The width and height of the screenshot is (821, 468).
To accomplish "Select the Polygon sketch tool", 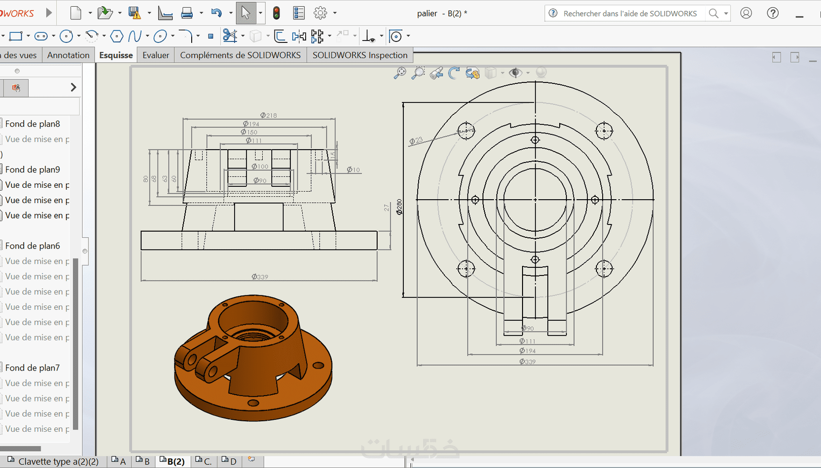I will 116,36.
